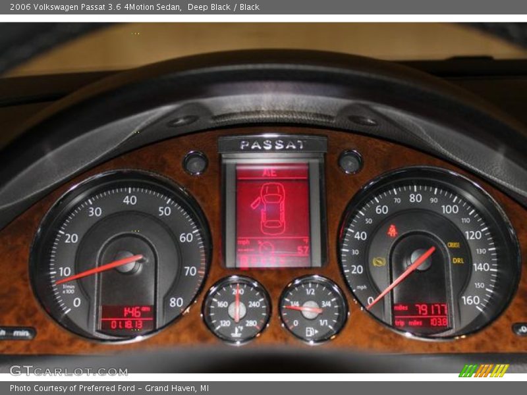Viewport: 527px width, 395px height.
Task: Click the speedometer needle hub
Action: point(420,259)
